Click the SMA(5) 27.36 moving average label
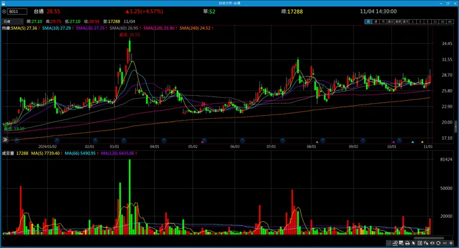 [x=25, y=28]
